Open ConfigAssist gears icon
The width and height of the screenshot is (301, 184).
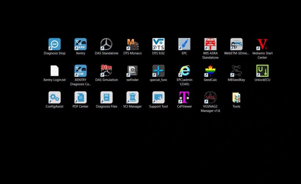coord(54,97)
